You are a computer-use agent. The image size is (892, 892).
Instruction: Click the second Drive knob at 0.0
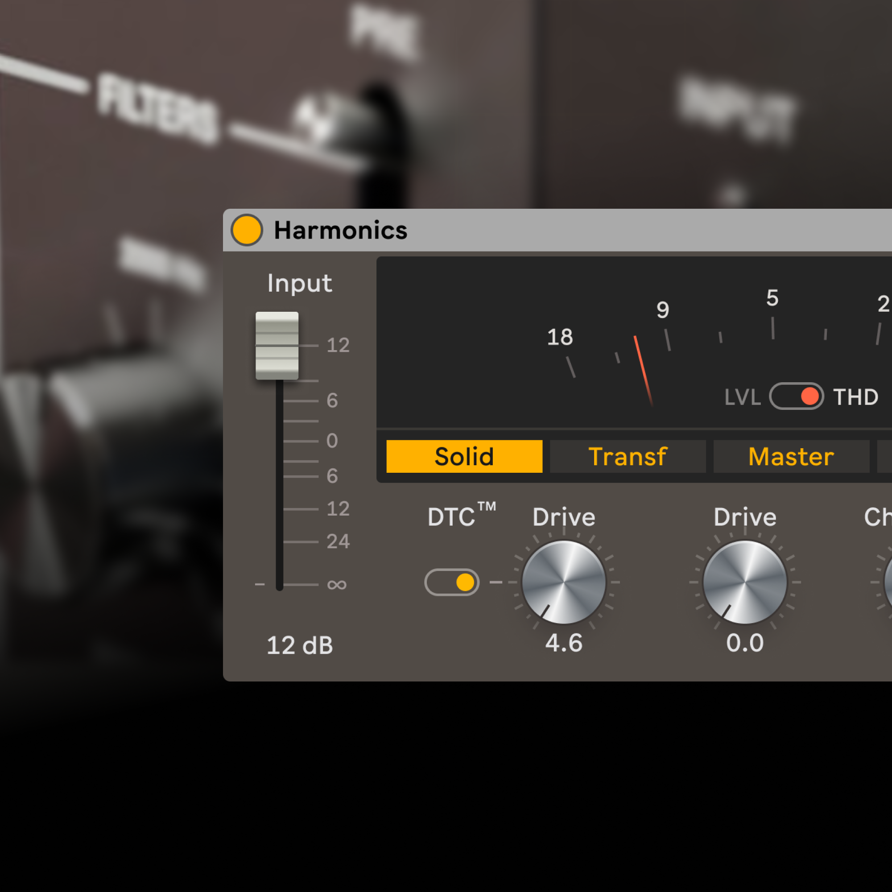745,582
